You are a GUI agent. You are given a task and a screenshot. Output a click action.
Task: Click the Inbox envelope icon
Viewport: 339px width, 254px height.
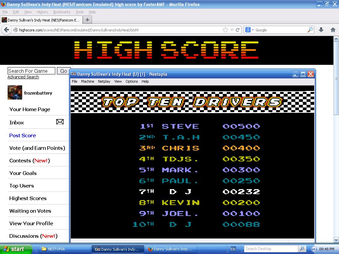pos(60,122)
